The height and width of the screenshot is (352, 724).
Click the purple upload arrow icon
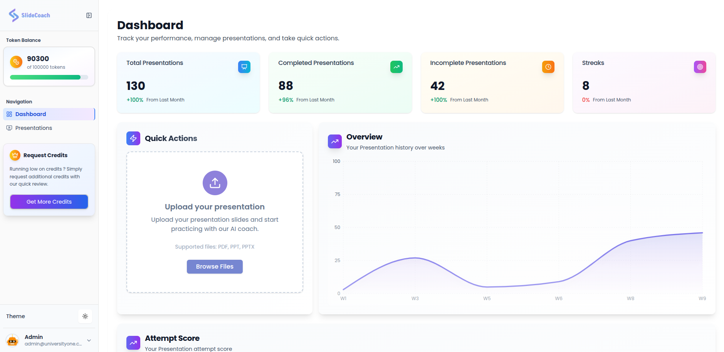[215, 183]
